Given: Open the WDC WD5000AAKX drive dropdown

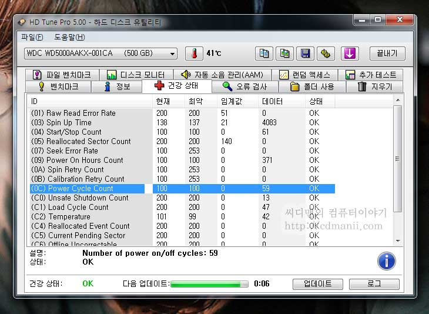Looking at the screenshot, I should pos(100,53).
